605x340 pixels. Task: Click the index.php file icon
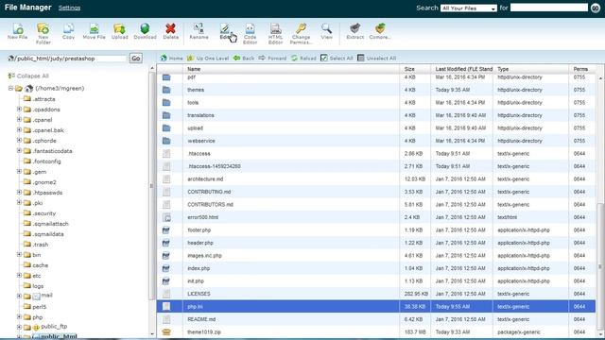[166, 268]
